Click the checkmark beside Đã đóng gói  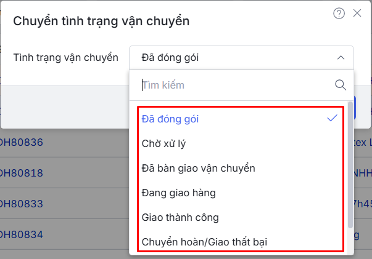click(x=333, y=118)
